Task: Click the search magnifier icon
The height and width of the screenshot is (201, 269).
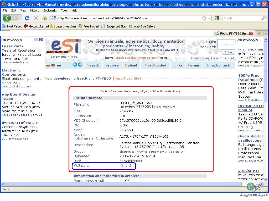Action: coord(263,18)
